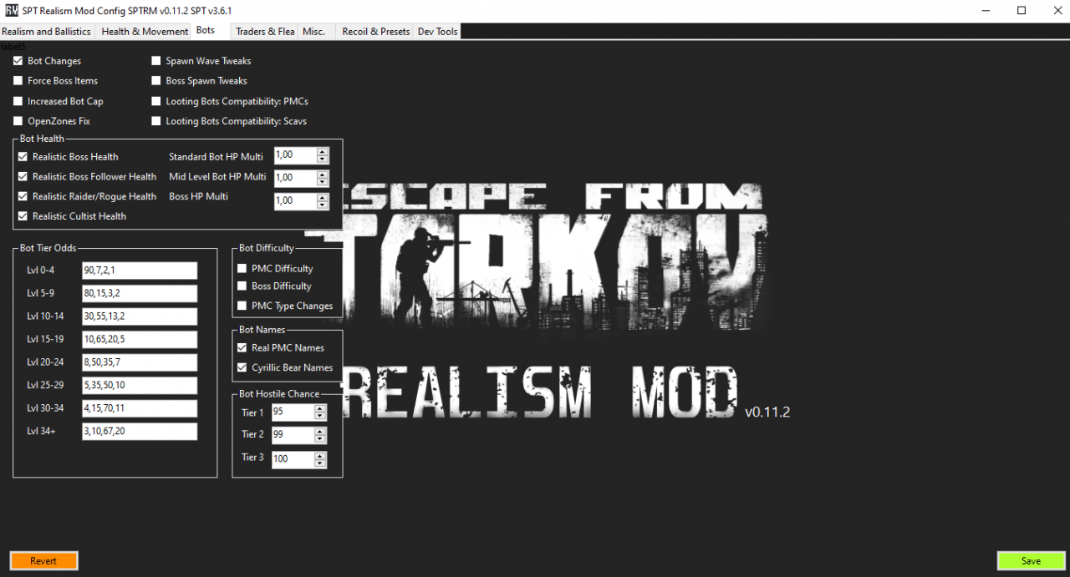Image resolution: width=1070 pixels, height=577 pixels.
Task: Enable Spawn Wave Tweaks
Action: click(156, 61)
